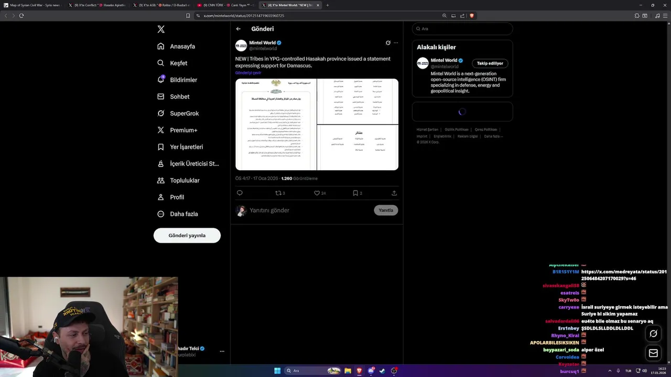Go to Anasayfa in the sidebar
671x377 pixels.
[176, 46]
